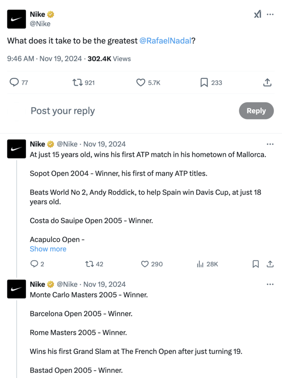Bookmark the main post with 233 bookmarks
The height and width of the screenshot is (378, 282).
coord(204,83)
